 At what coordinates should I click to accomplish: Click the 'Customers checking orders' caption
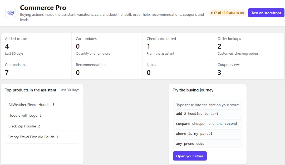(x=238, y=54)
